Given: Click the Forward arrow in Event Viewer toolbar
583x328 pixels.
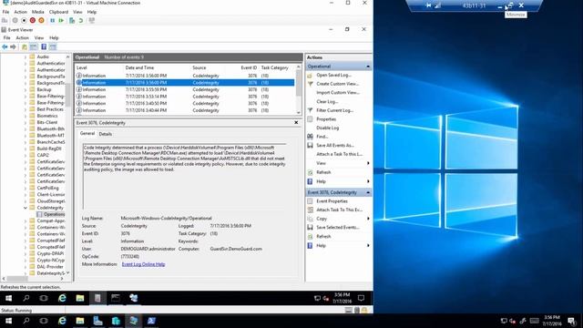Looking at the screenshot, I should click(13, 46).
